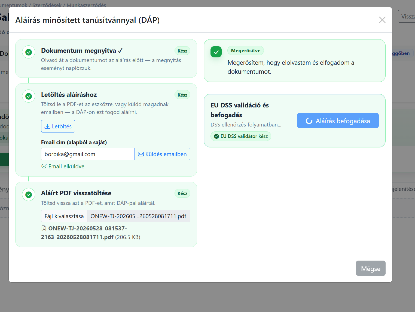Viewport: 415px width, 312px height.
Task: Click Kész badge on Letöltés aláíráshoz step
Action: point(182,95)
